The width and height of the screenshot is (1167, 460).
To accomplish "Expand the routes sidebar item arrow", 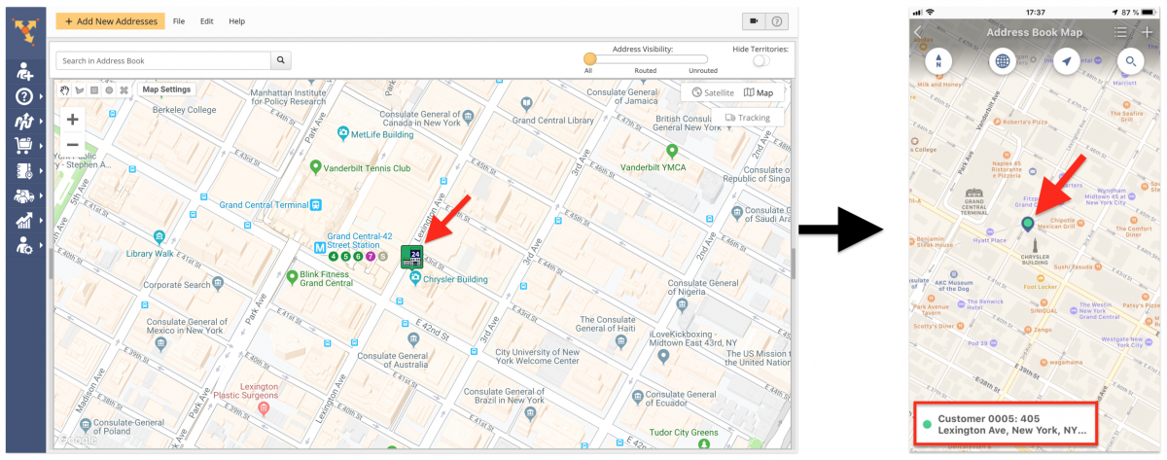I will 41,122.
